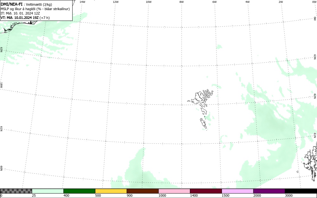Click the brown 900–1000 legend swatch
Image resolution: width=317 pixels, height=198 pixels.
click(x=143, y=191)
